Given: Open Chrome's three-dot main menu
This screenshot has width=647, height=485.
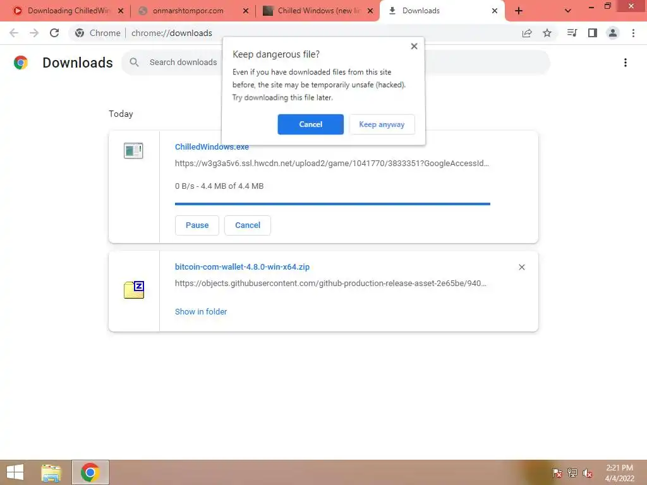Looking at the screenshot, I should 633,33.
